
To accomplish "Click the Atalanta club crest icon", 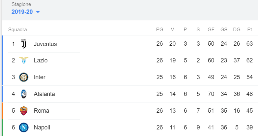I will [x=24, y=94].
